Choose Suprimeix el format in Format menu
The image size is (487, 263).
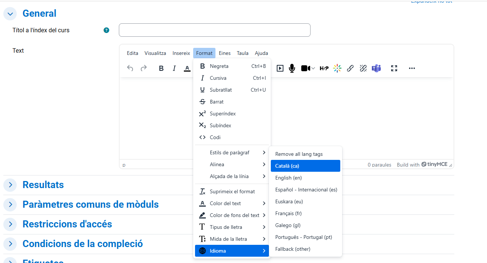pyautogui.click(x=232, y=191)
